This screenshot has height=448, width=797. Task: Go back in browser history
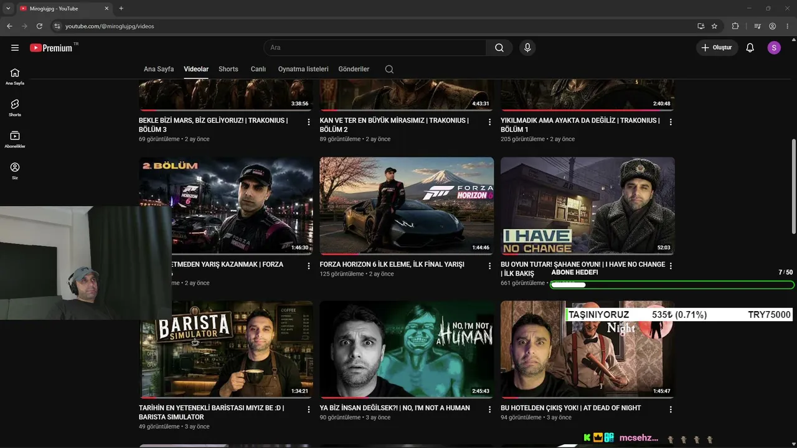click(9, 26)
